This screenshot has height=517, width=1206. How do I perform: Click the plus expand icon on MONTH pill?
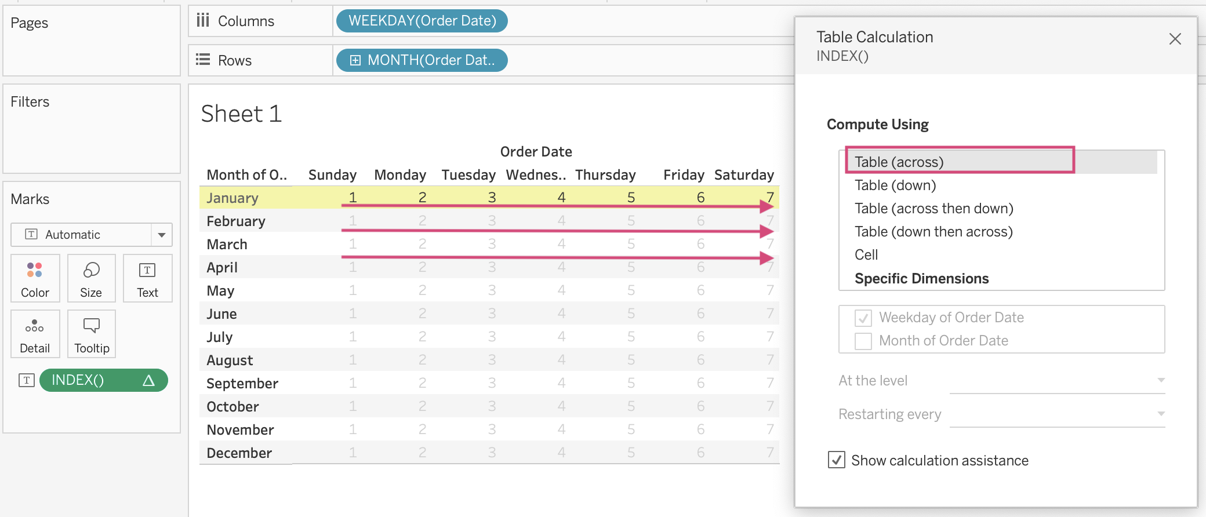(x=355, y=60)
